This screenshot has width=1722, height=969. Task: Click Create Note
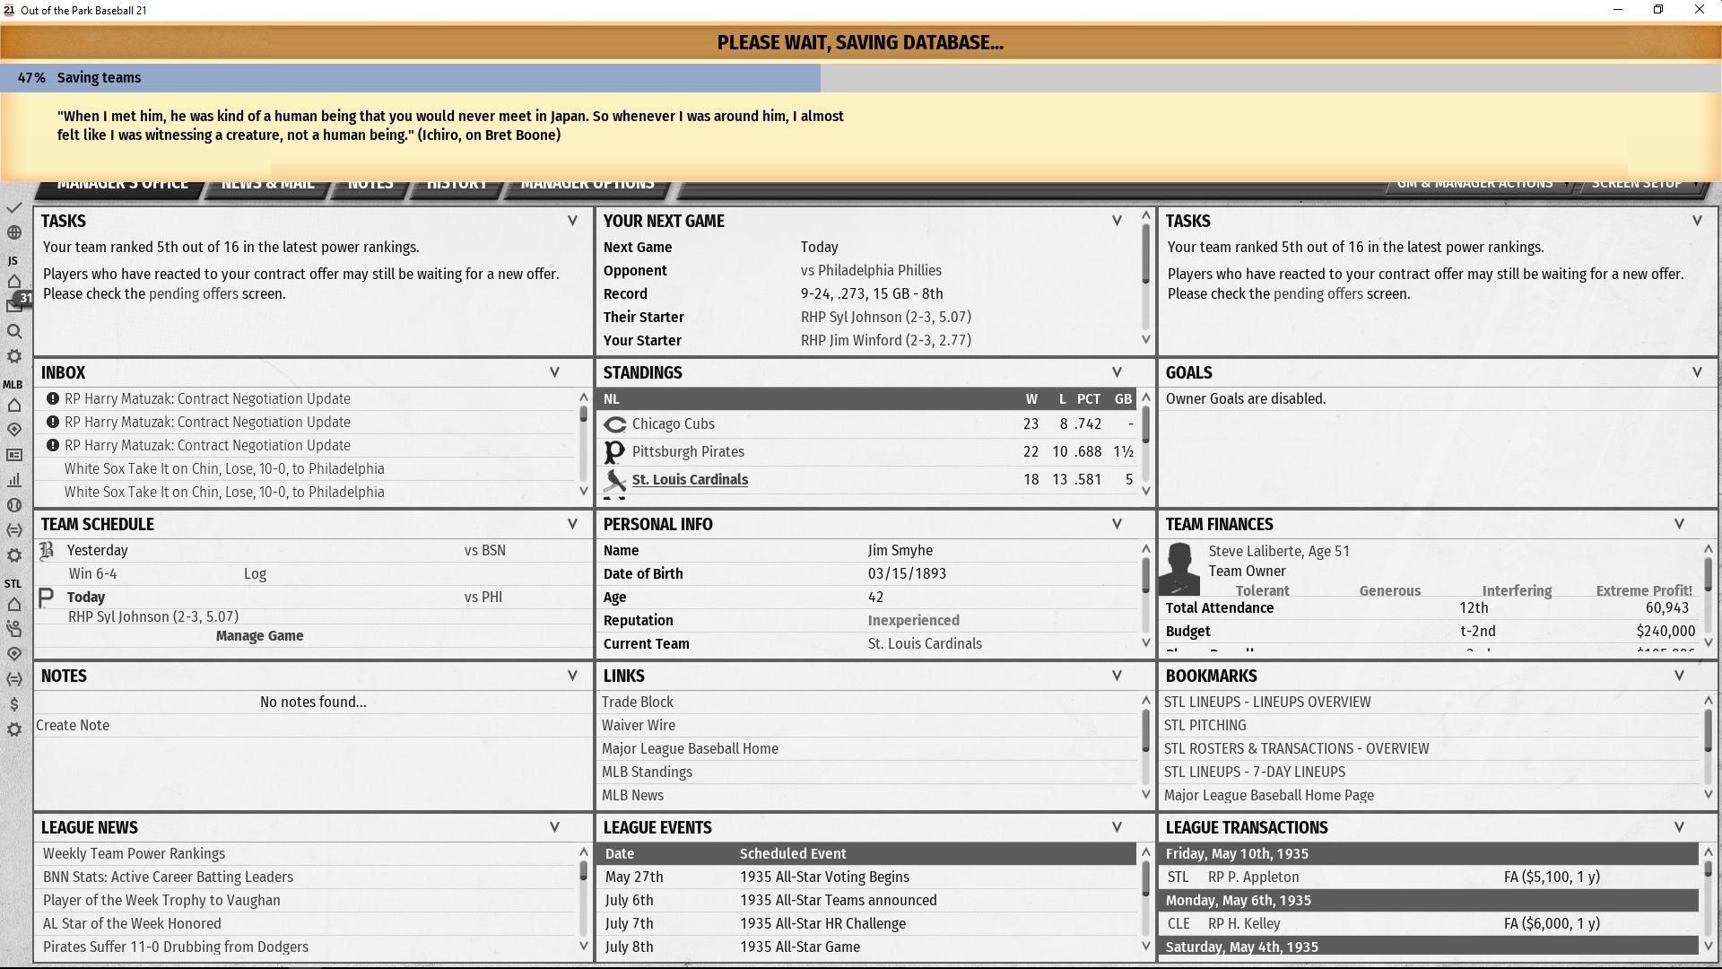(x=73, y=726)
